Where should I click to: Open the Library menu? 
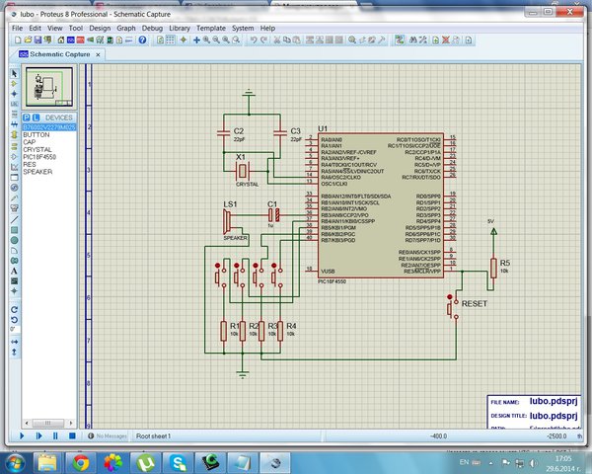click(180, 28)
